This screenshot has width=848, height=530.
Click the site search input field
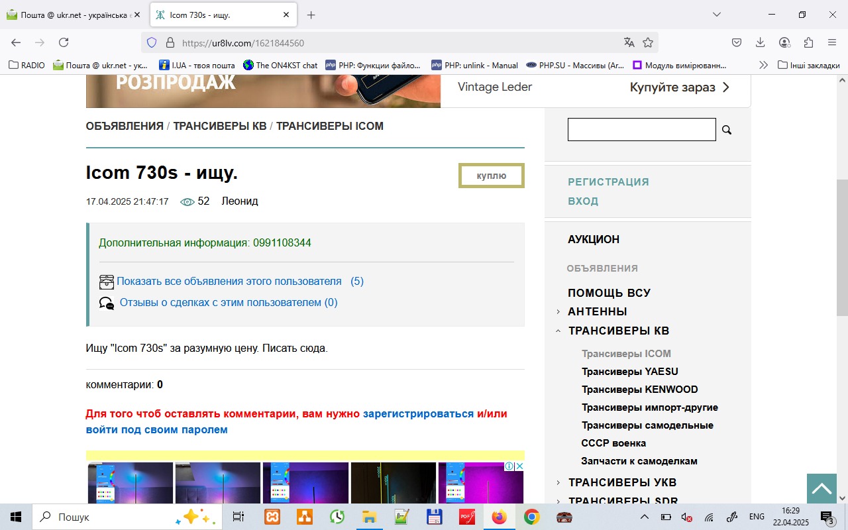click(x=642, y=129)
